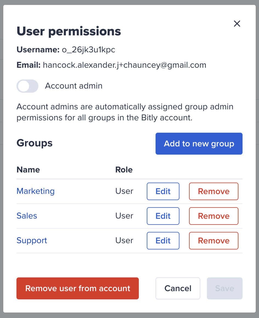The image size is (259, 318).
Task: Open the Sales group link
Action: click(27, 216)
